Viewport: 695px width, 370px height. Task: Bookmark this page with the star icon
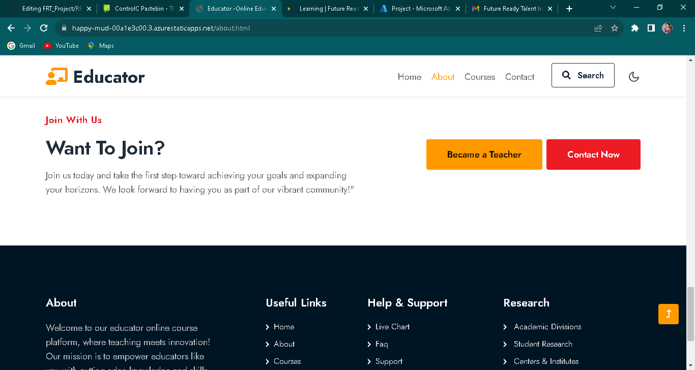(x=615, y=28)
